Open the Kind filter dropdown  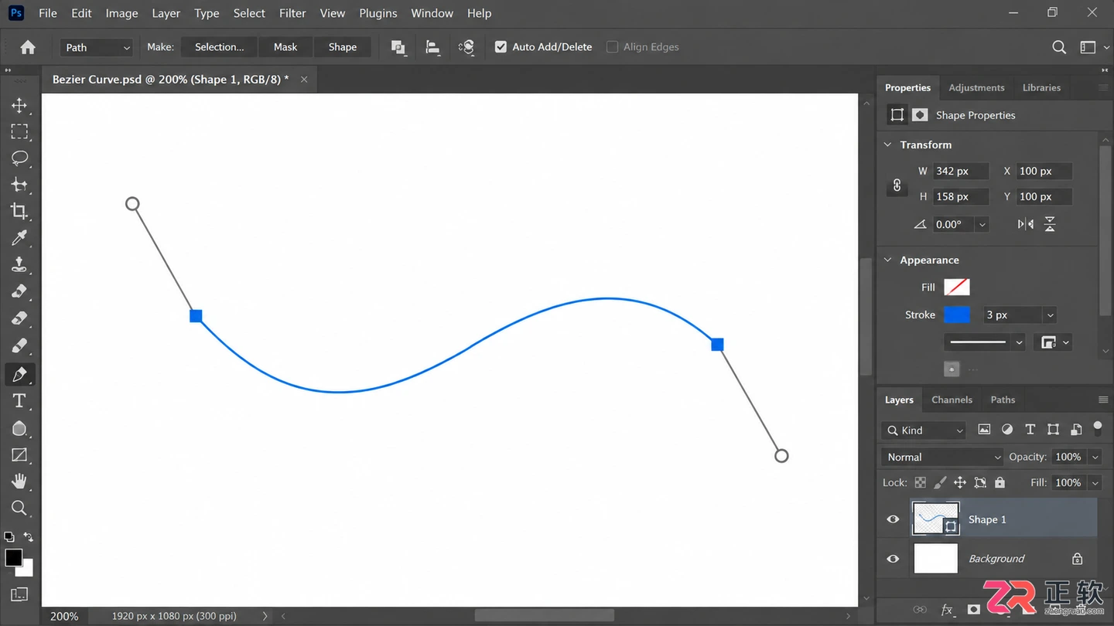point(924,430)
